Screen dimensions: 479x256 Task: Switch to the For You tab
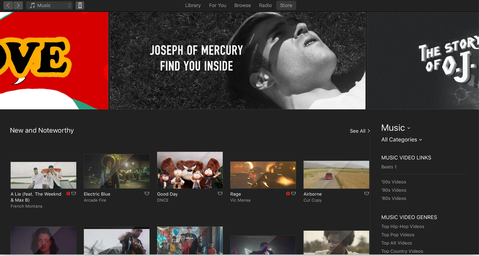coord(217,5)
